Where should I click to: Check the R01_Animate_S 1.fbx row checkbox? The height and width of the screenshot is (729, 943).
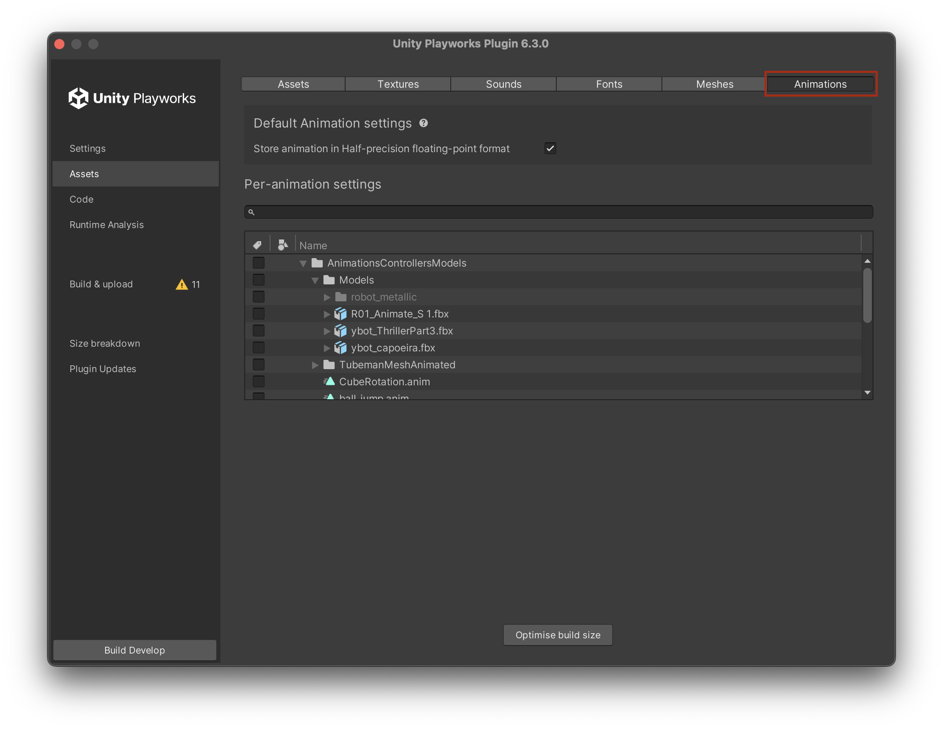[x=259, y=314]
